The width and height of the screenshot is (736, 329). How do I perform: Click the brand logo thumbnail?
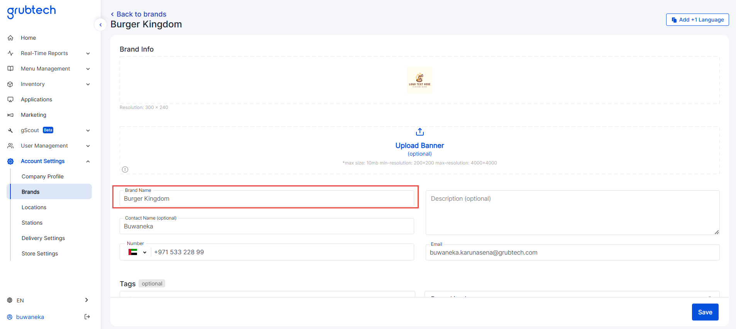tap(420, 80)
